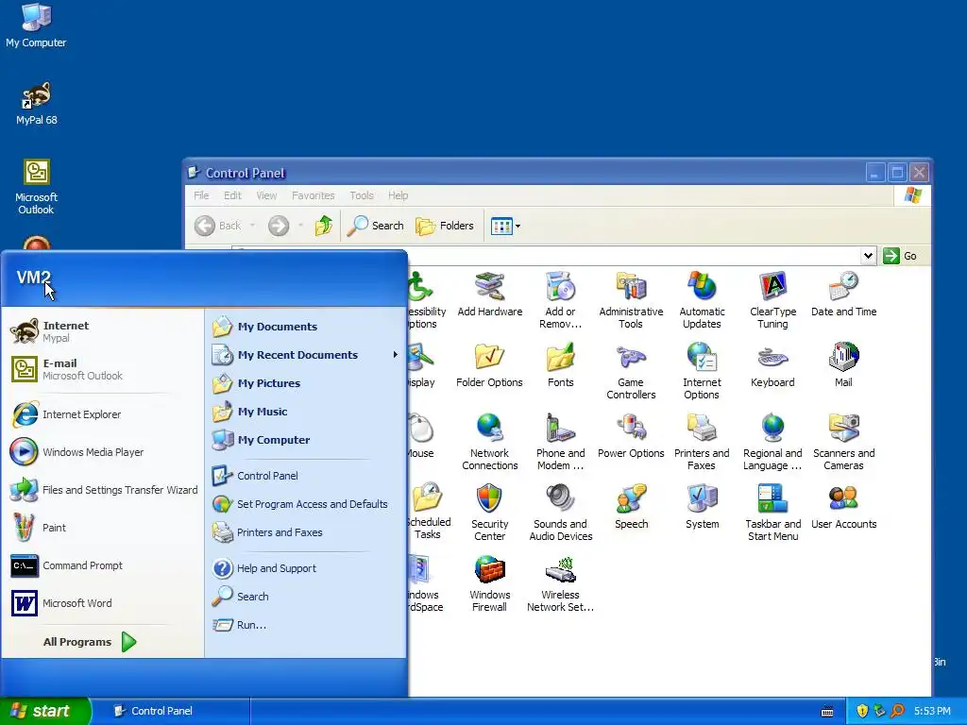Viewport: 967px width, 725px height.
Task: Launch Microsoft Word from Start menu
Action: pos(104,603)
